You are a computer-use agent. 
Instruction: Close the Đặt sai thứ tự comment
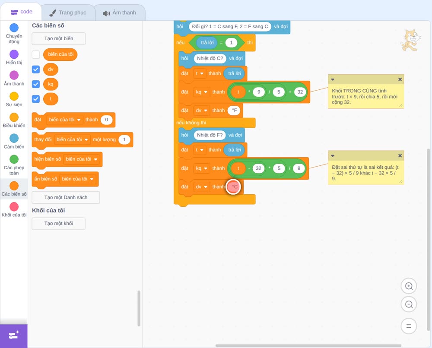click(400, 156)
